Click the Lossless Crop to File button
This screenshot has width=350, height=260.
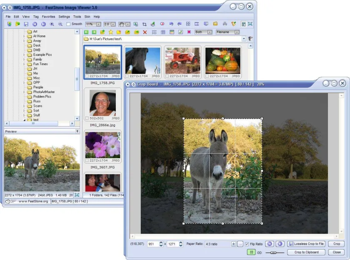306,244
